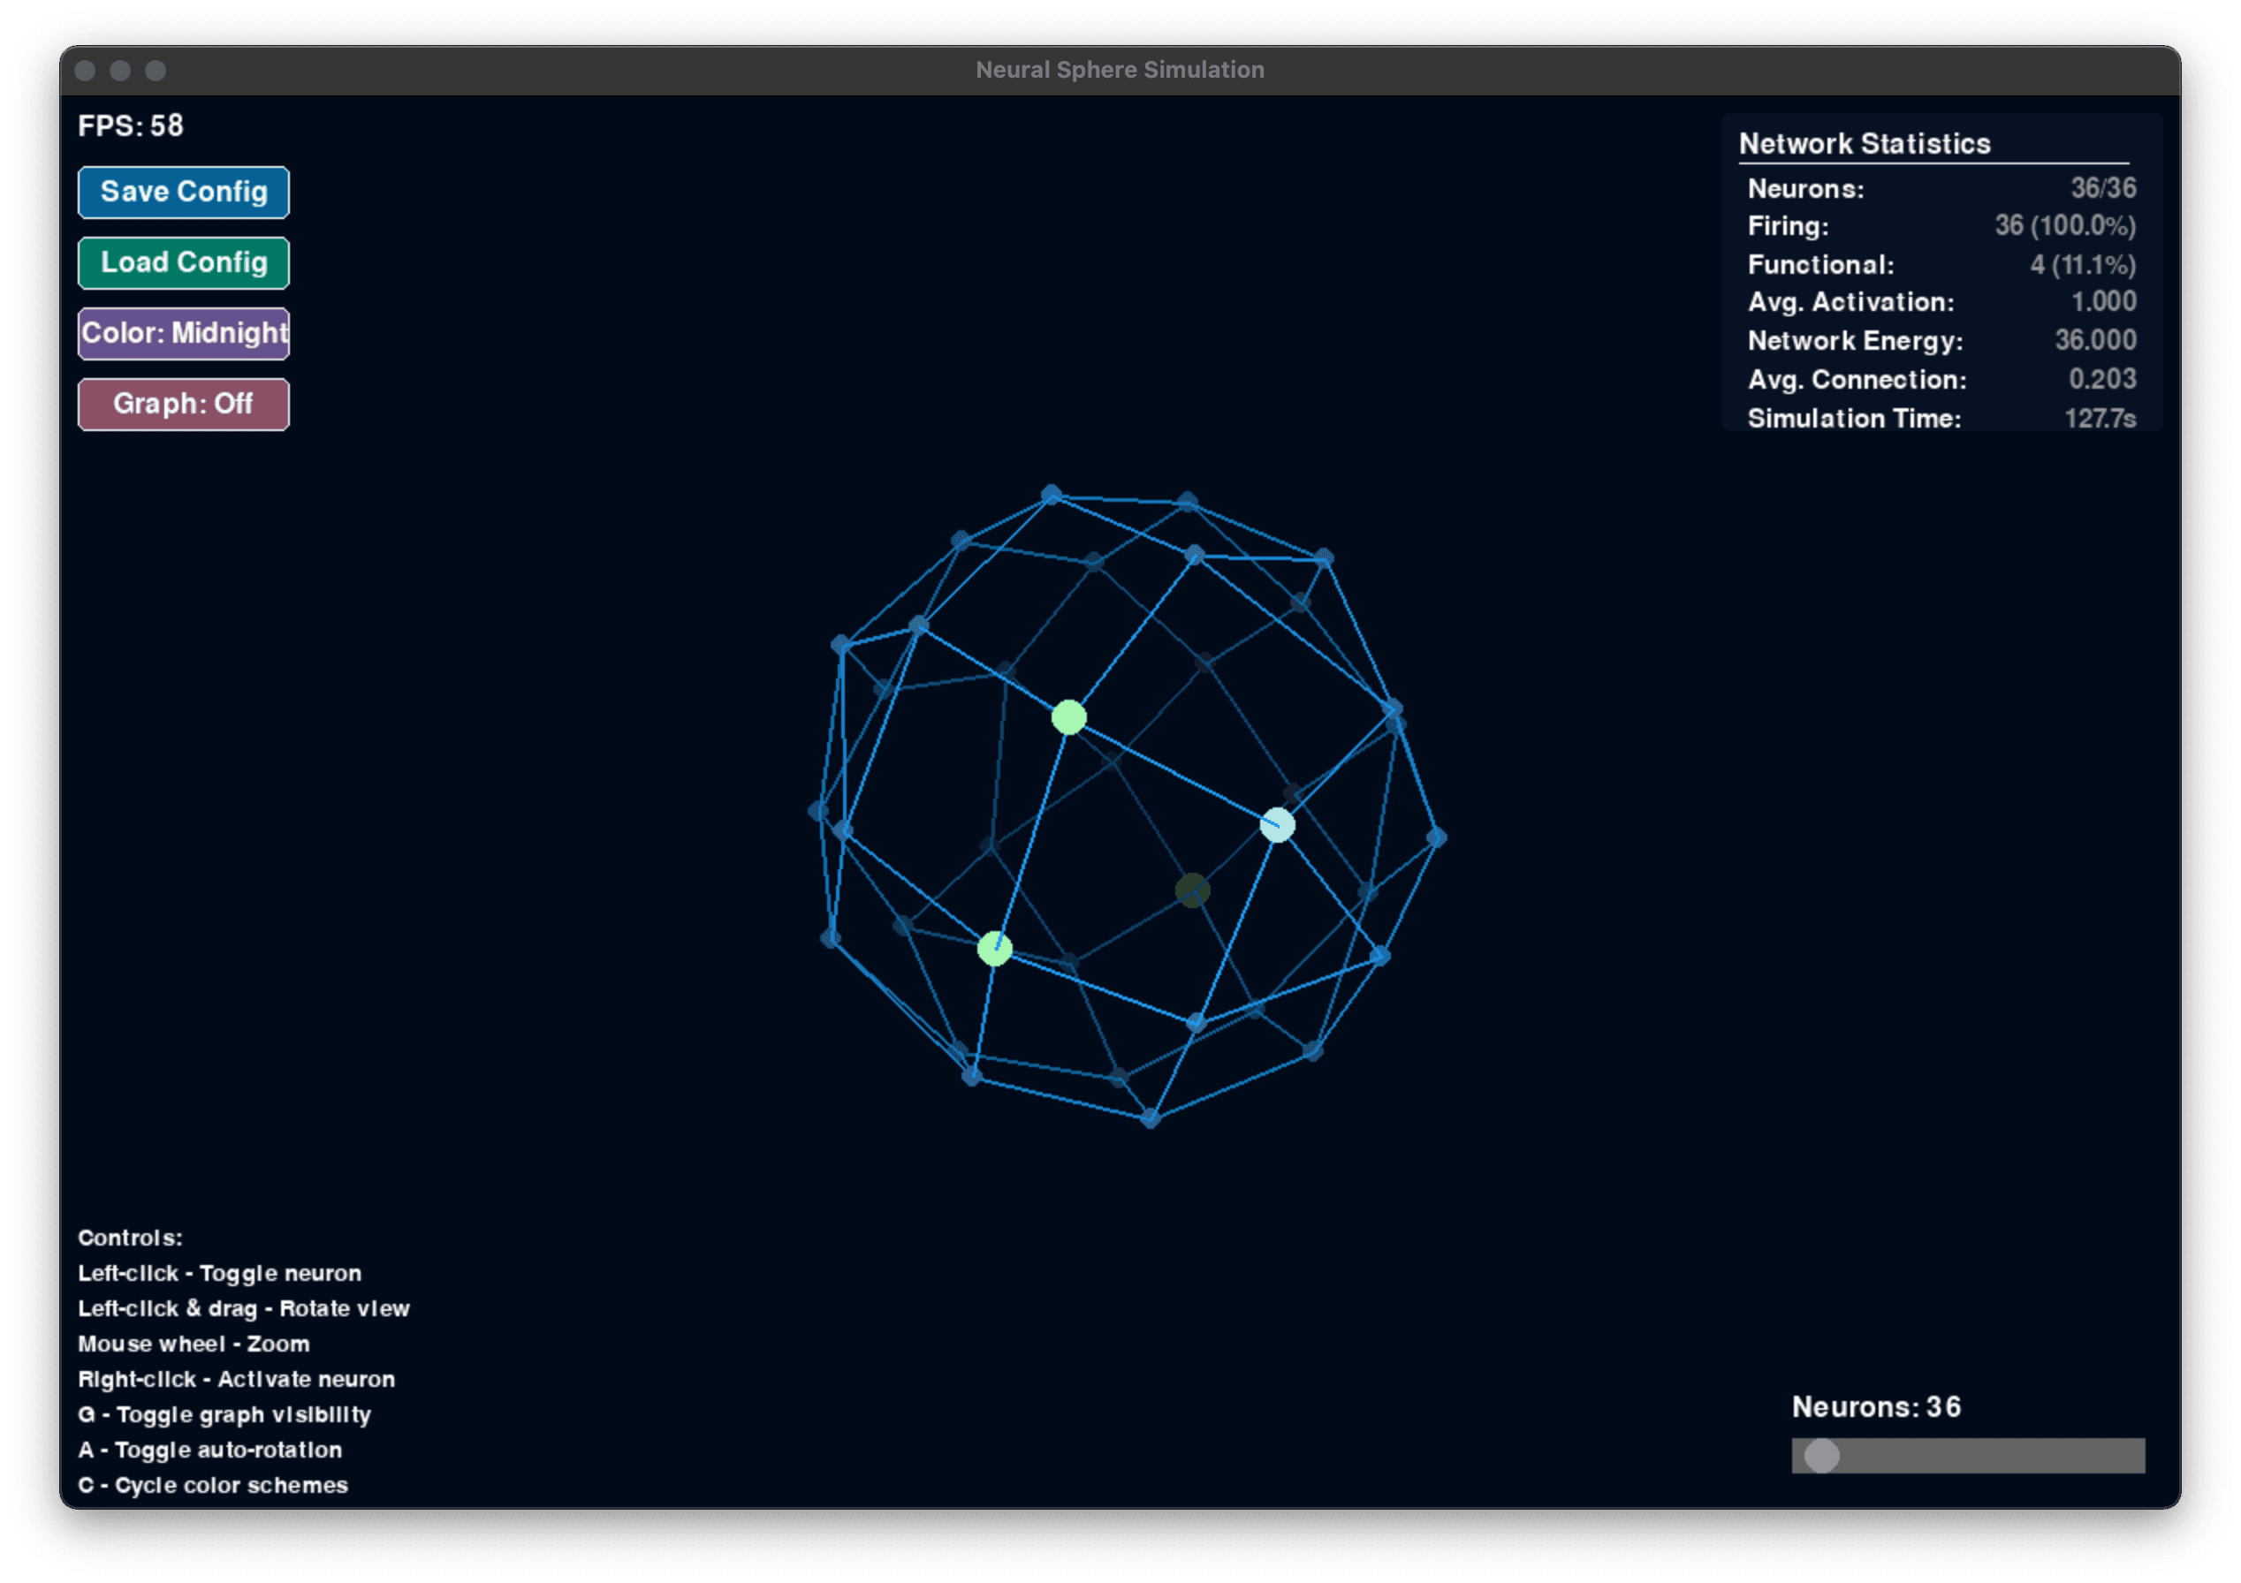Screen dimensions: 2241x1583
Task: Click the Neurons 36/36 statistic value
Action: pos(2103,187)
